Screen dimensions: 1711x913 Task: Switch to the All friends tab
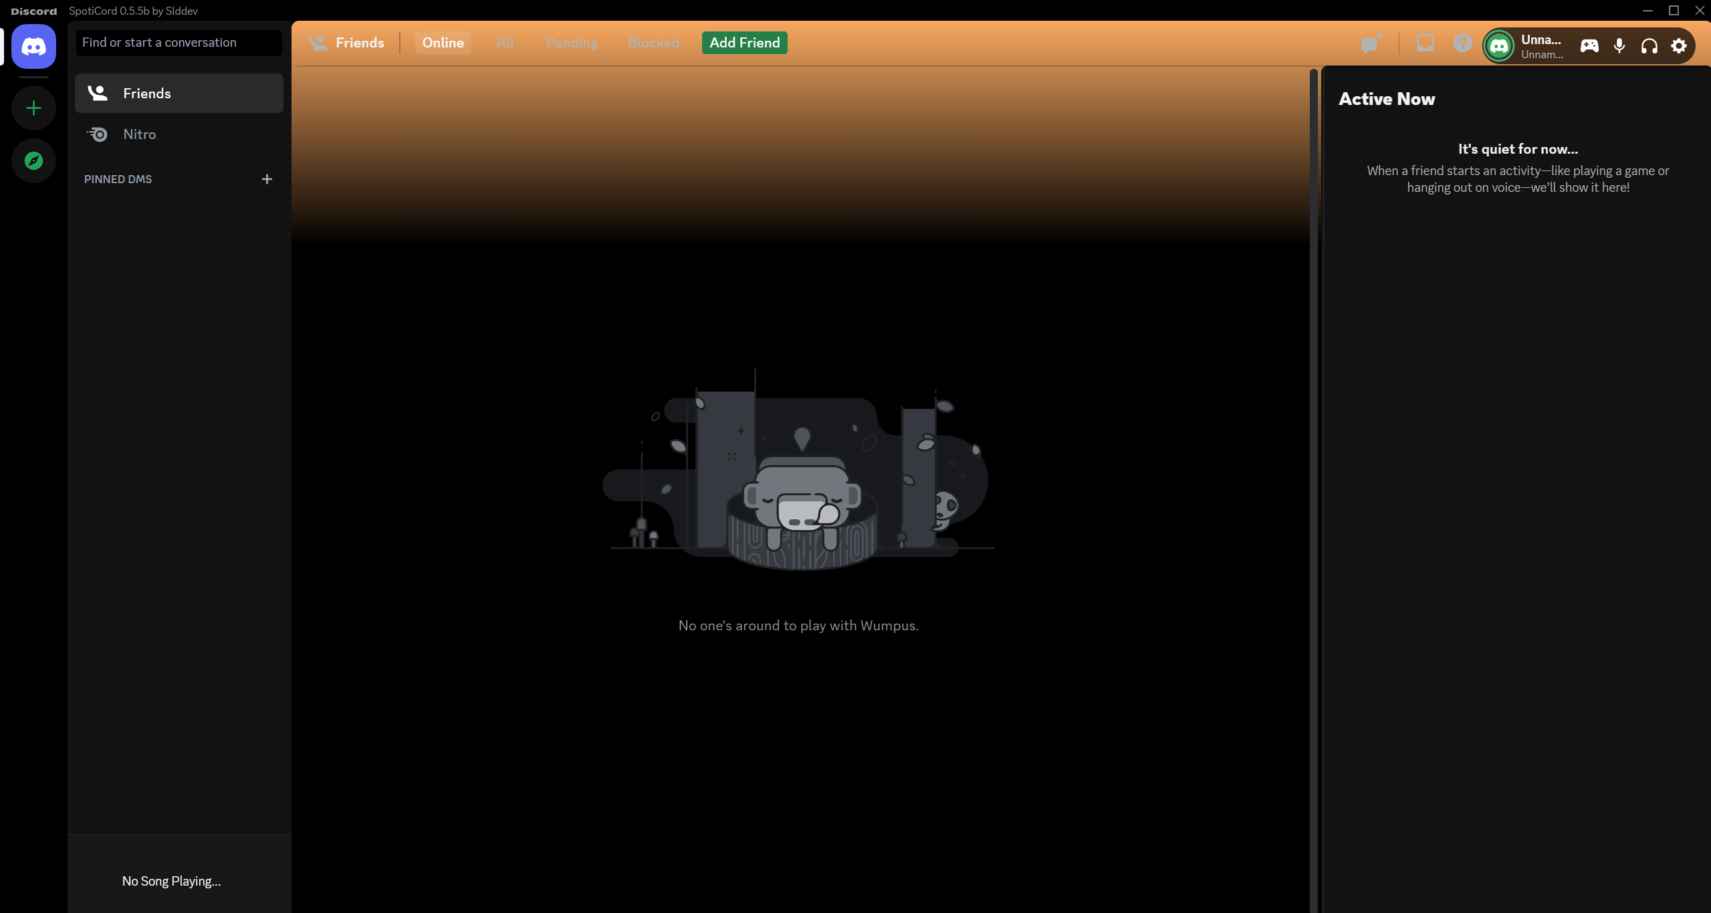[x=505, y=43]
